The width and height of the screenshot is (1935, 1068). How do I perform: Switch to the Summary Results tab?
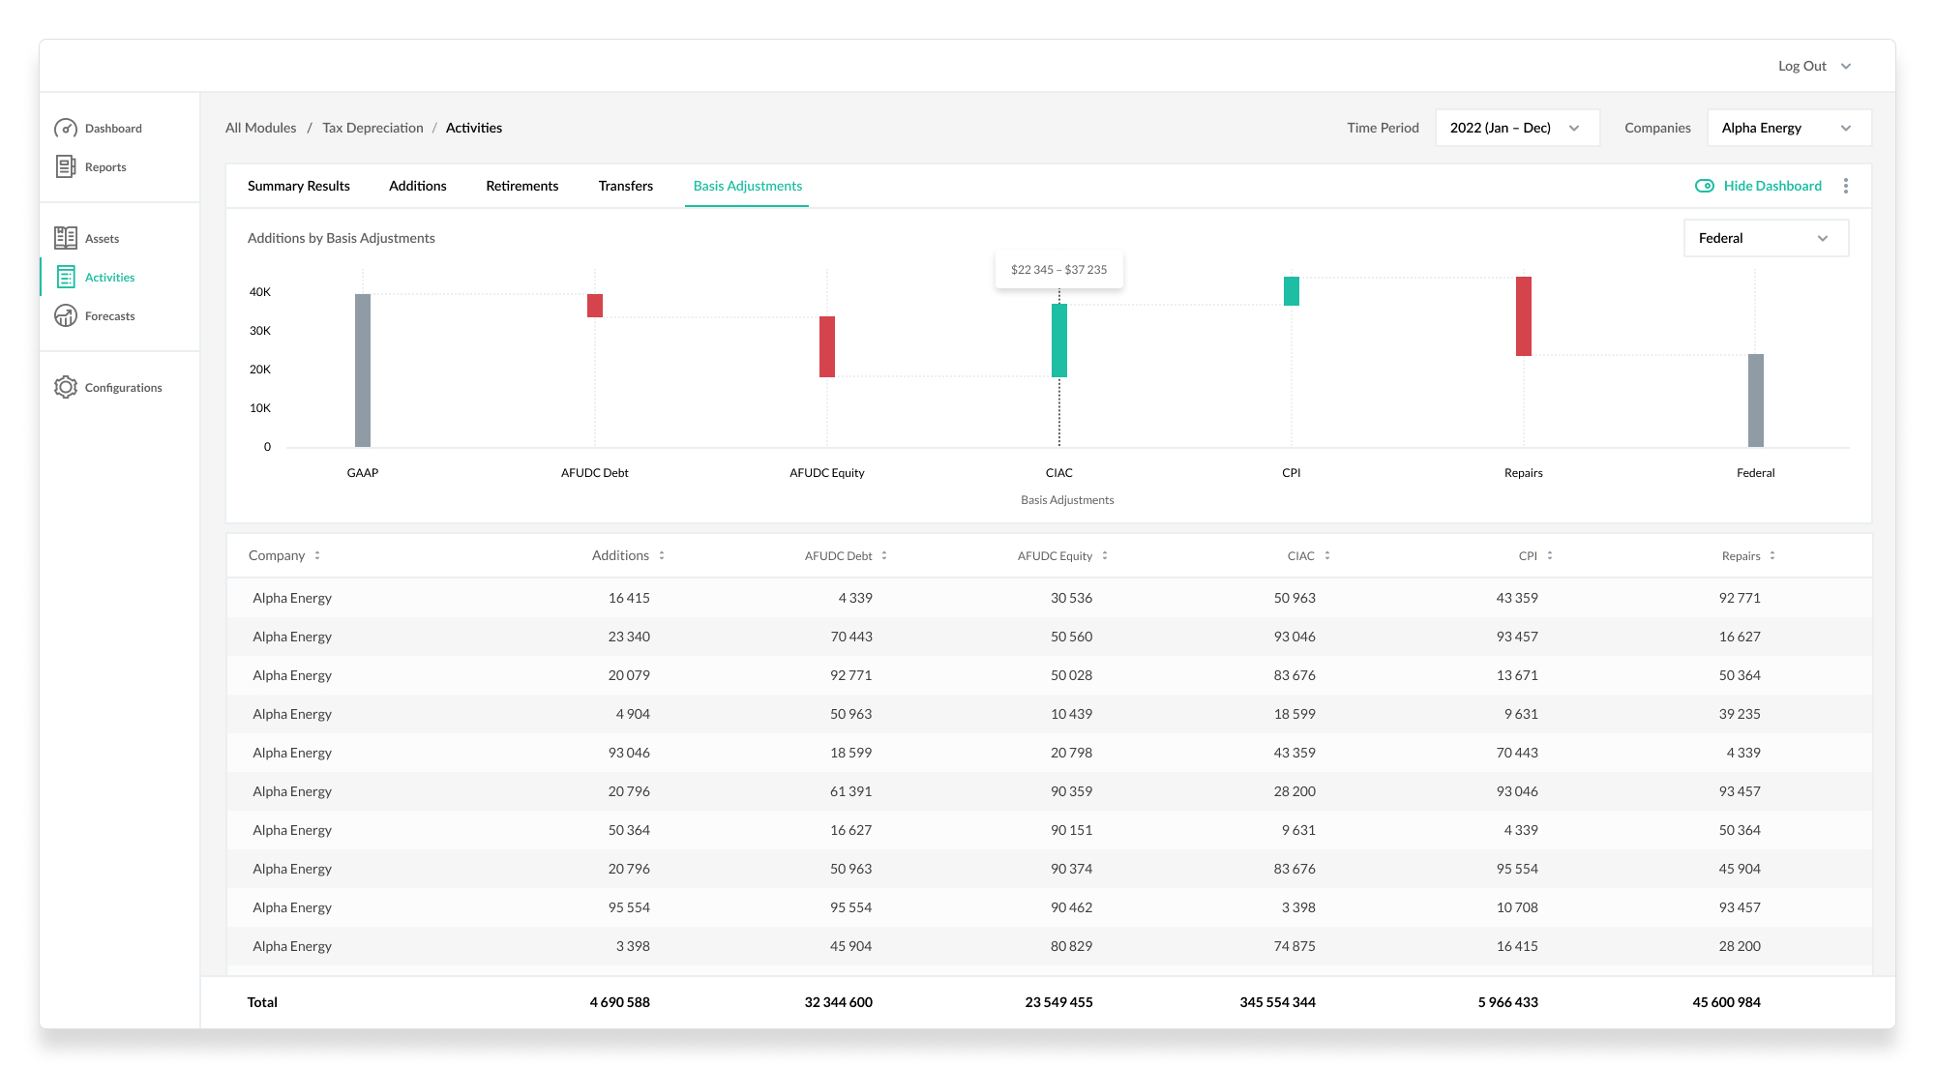(299, 186)
